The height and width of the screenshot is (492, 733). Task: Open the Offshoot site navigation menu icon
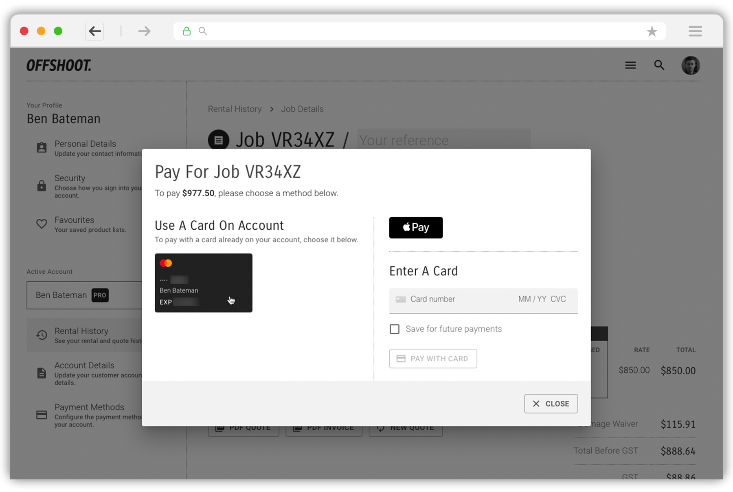tap(630, 65)
